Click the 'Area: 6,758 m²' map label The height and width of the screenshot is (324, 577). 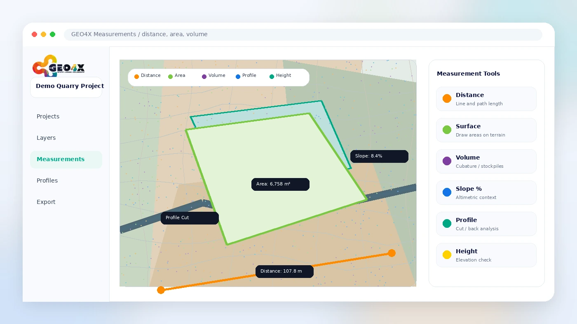click(x=280, y=184)
